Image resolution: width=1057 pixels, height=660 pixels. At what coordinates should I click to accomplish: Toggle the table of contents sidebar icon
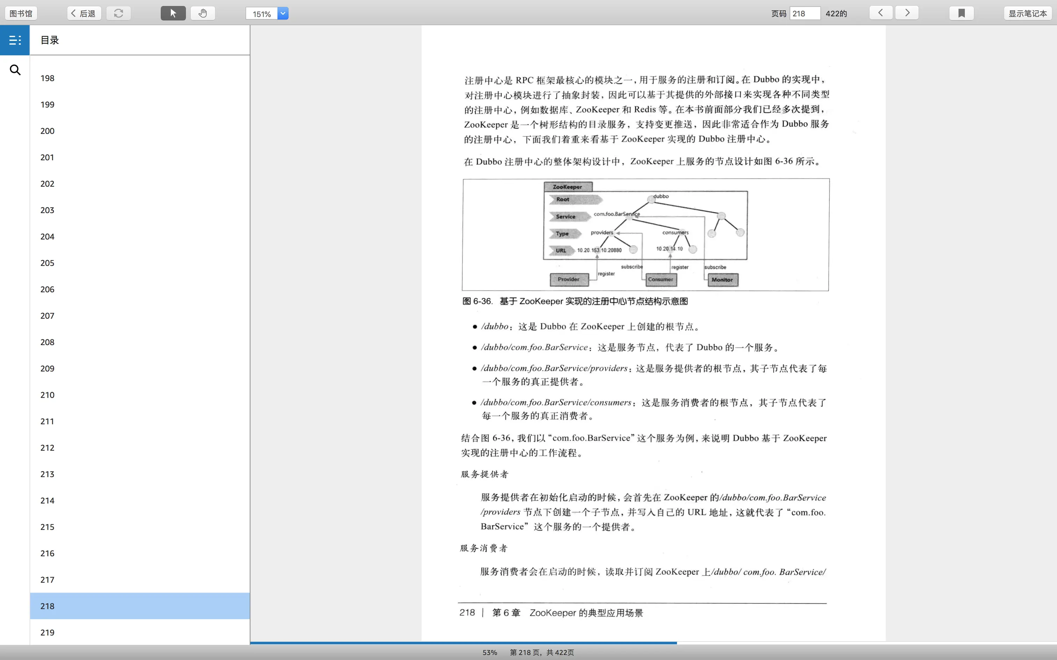pos(15,40)
